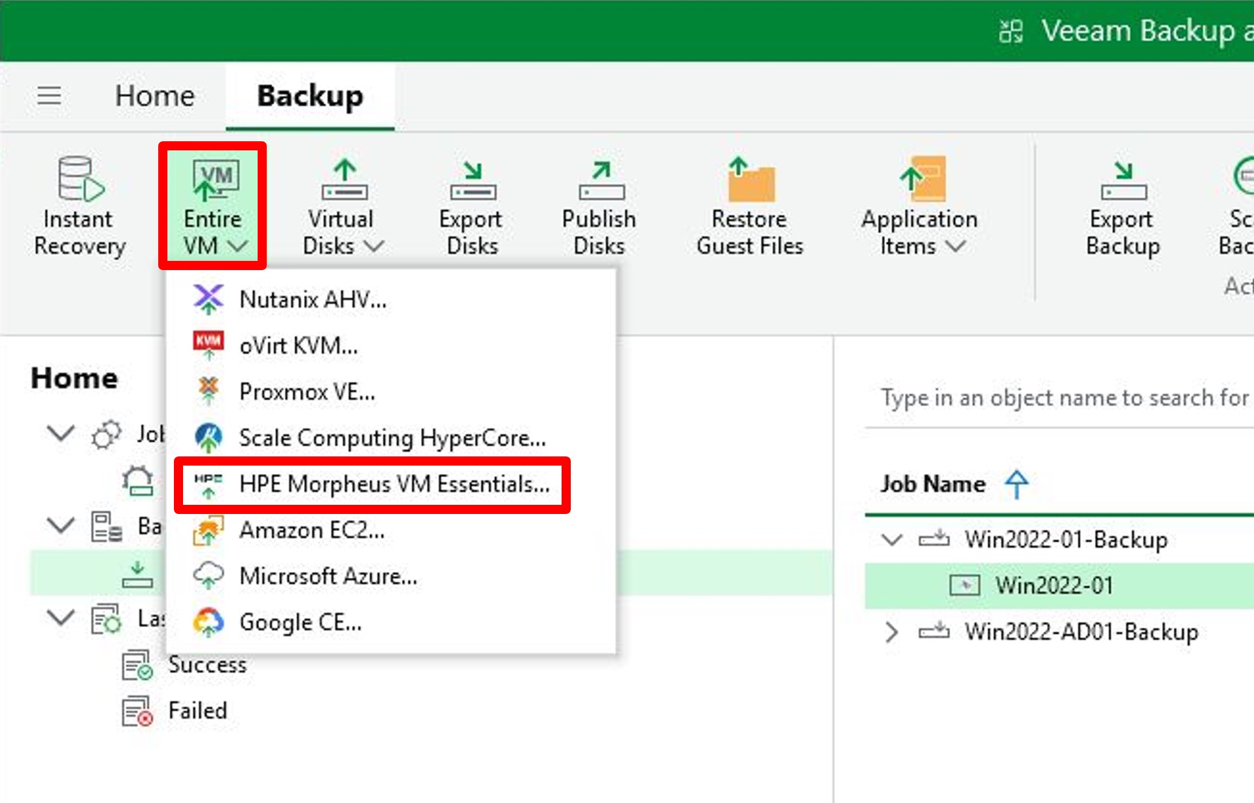Click the HPE logo icon

tap(209, 485)
